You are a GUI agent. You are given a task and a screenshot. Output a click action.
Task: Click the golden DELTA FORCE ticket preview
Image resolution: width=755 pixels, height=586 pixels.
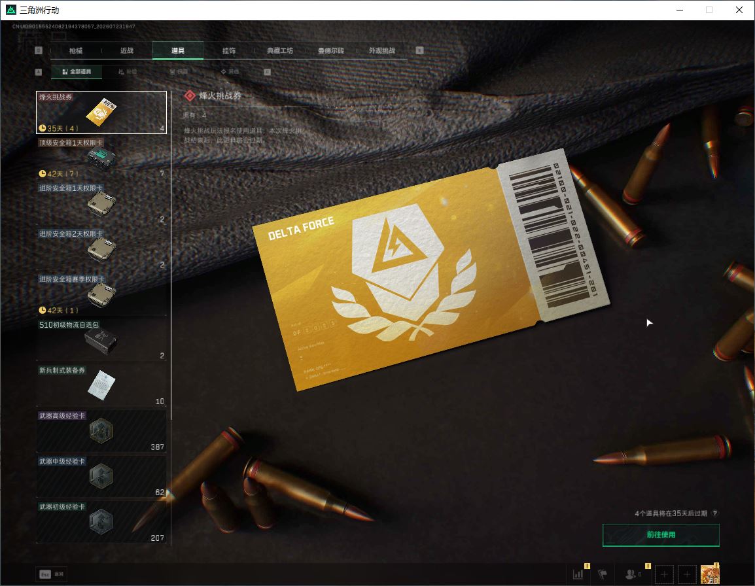[x=431, y=271]
